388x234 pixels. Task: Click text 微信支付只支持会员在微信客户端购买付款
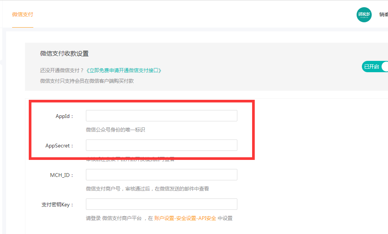[87, 81]
